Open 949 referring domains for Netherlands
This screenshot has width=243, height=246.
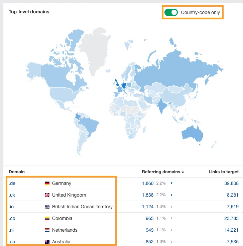pos(149,230)
